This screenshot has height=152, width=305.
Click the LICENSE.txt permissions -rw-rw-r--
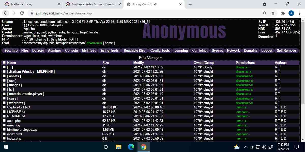tap(243, 112)
